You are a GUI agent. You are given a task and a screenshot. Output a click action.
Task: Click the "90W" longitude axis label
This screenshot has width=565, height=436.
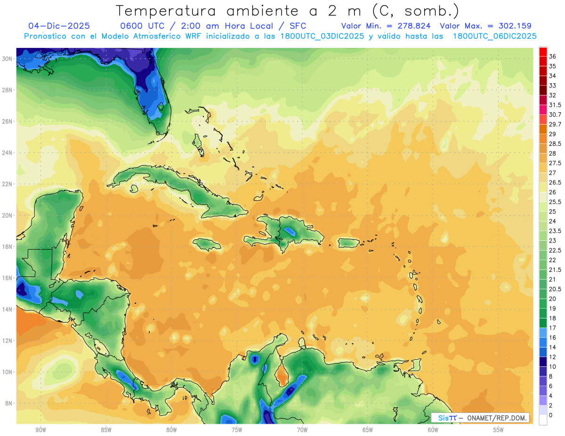coord(40,430)
